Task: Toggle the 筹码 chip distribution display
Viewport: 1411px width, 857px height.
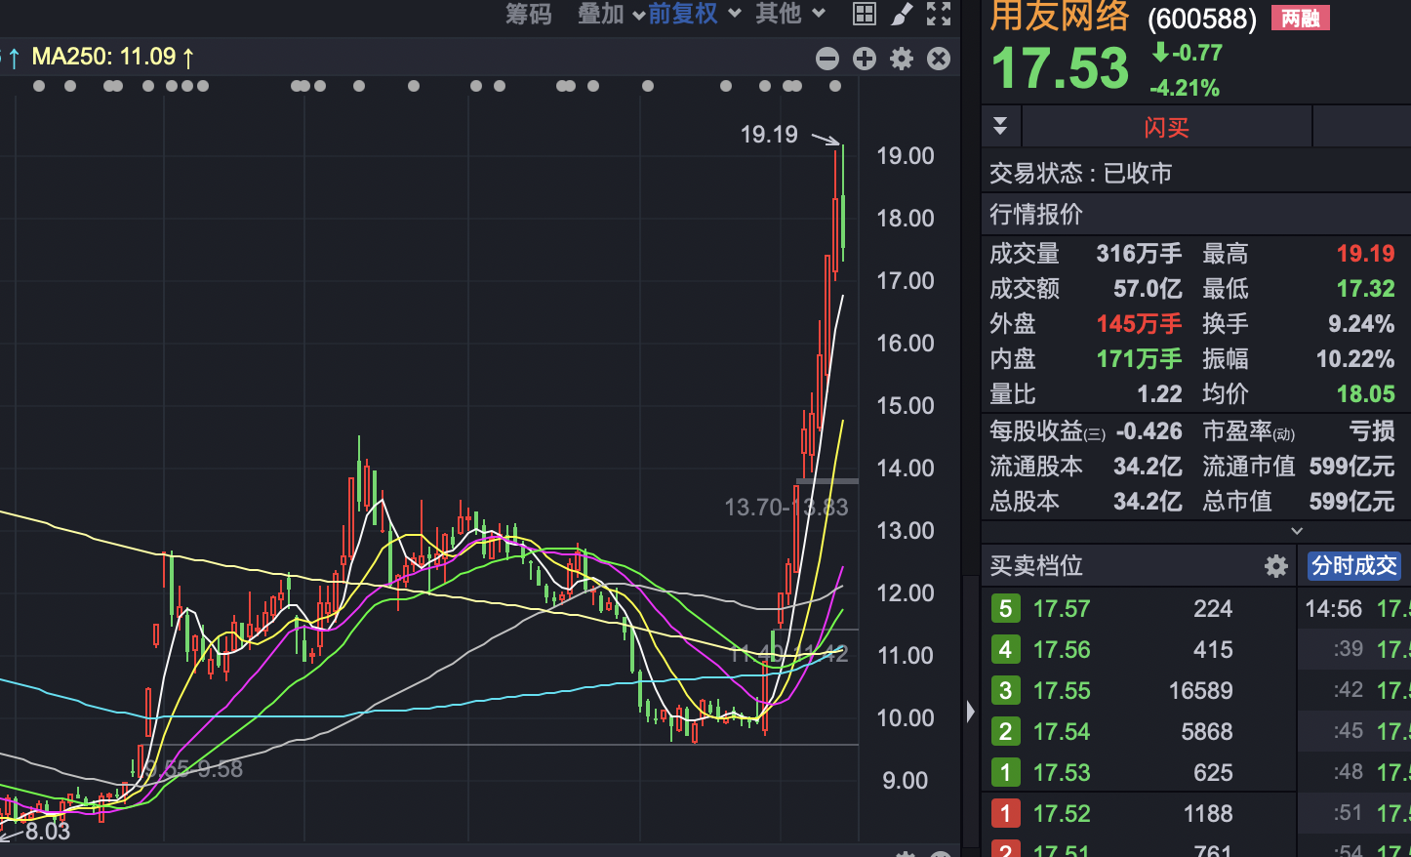Action: (530, 15)
